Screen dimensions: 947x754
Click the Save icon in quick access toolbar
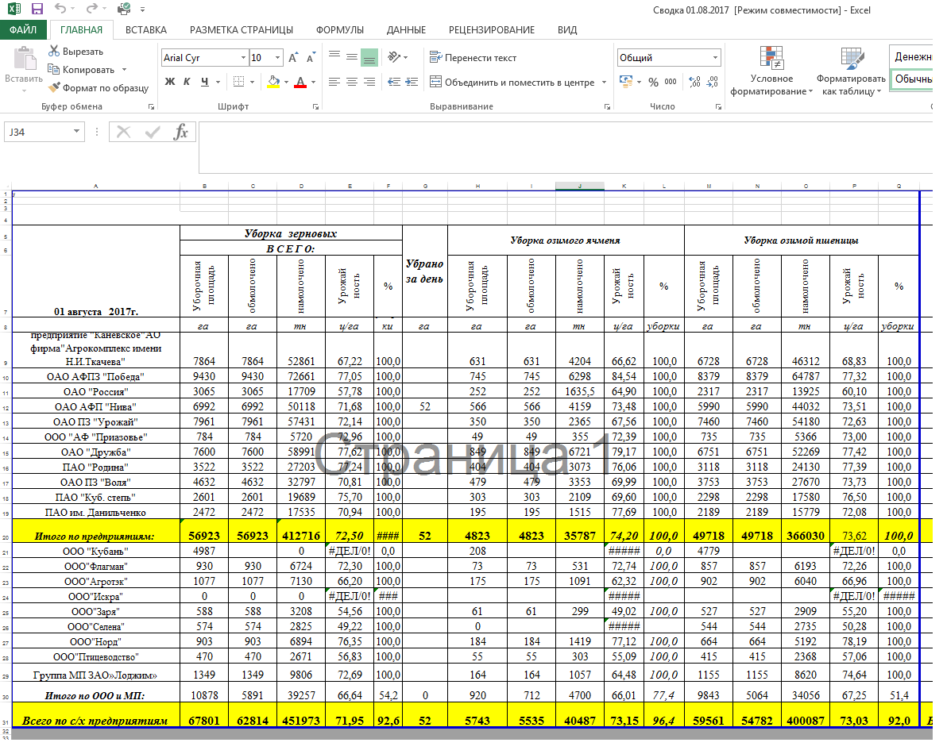[37, 9]
